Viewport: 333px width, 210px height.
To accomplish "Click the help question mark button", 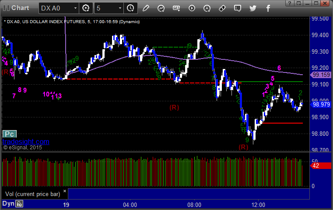I will [x=290, y=3].
